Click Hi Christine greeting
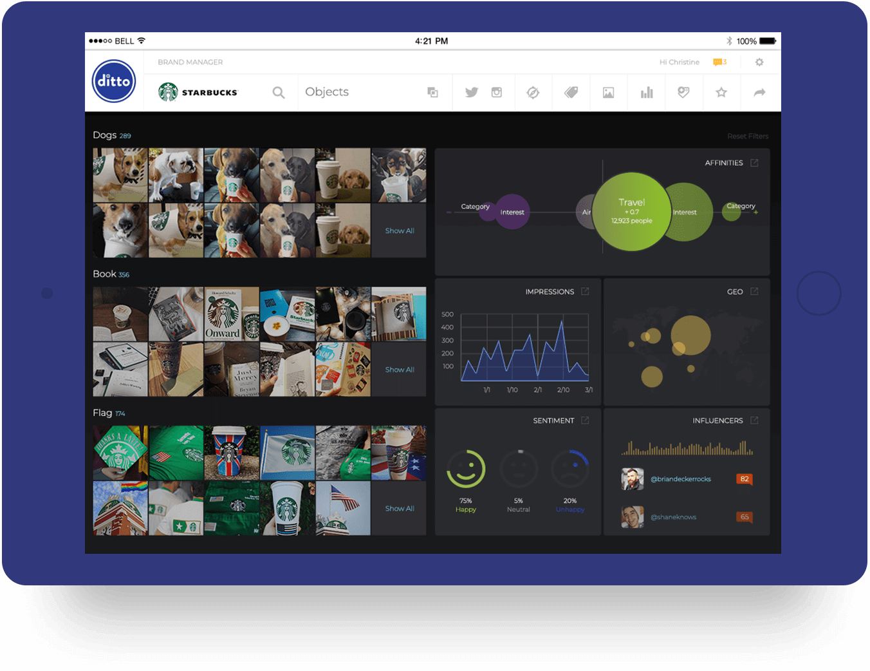 [679, 62]
